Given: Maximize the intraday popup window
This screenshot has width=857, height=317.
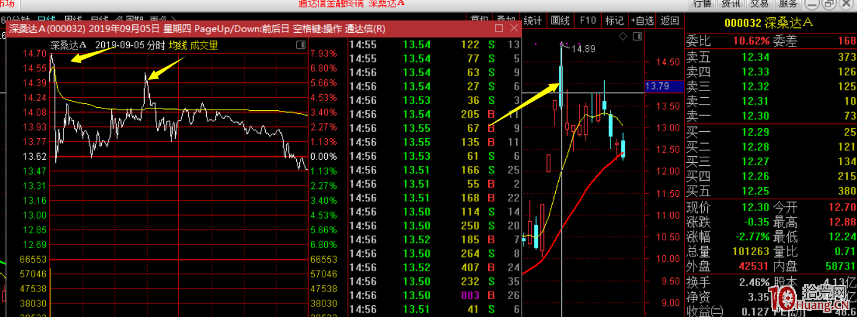Looking at the screenshot, I should [x=499, y=28].
